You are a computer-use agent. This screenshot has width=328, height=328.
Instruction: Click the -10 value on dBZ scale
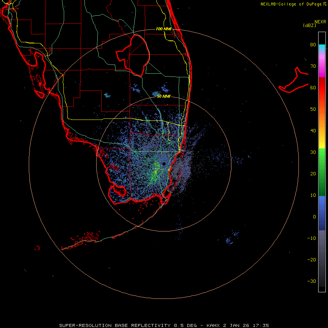(x=312, y=238)
